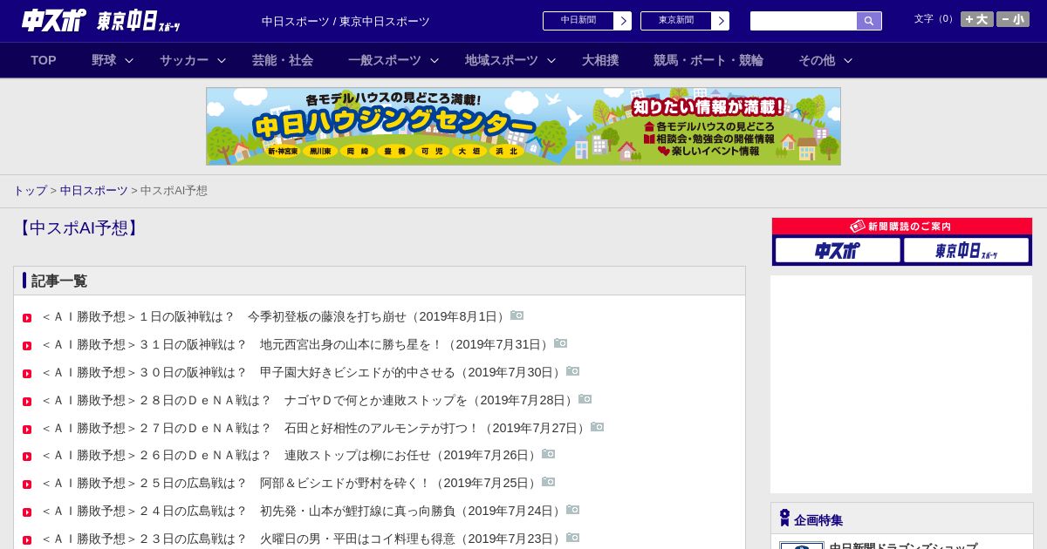Image resolution: width=1047 pixels, height=549 pixels.
Task: Click arrow next to 中日新聞 button
Action: (623, 21)
